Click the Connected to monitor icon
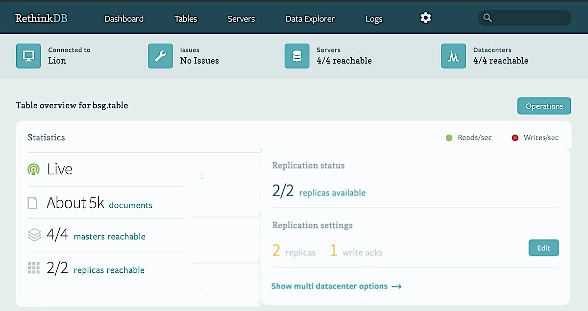 click(28, 56)
